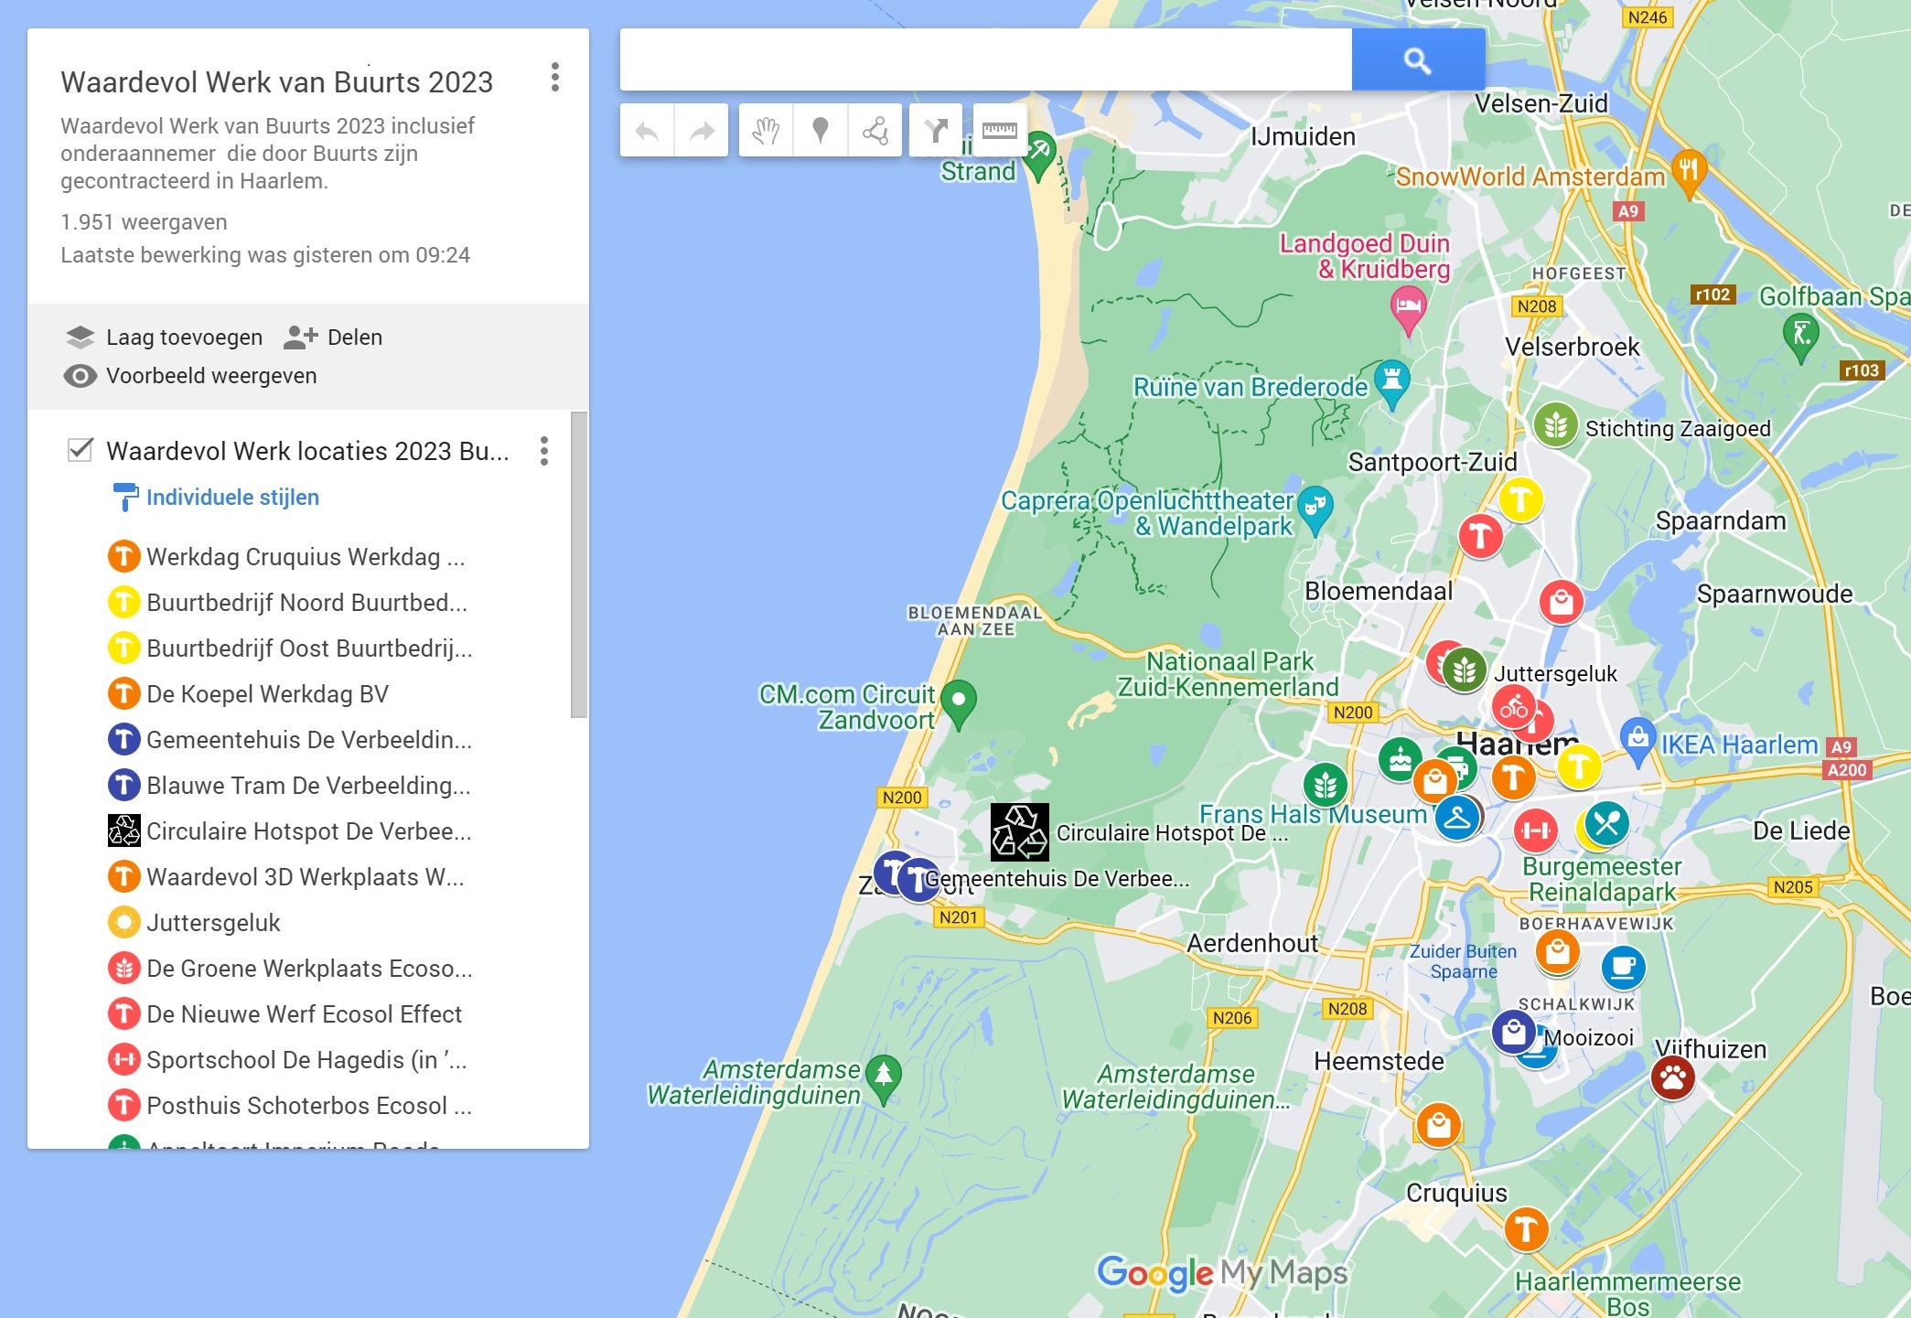Click Golfbaan Spaarnwoude golf pin
The height and width of the screenshot is (1318, 1911).
click(1800, 337)
